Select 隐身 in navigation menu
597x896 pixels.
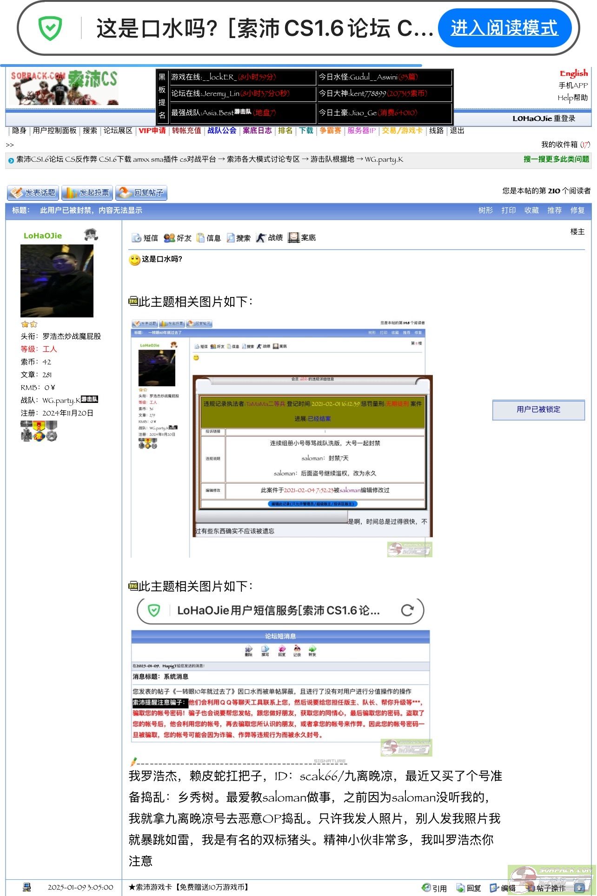point(19,131)
